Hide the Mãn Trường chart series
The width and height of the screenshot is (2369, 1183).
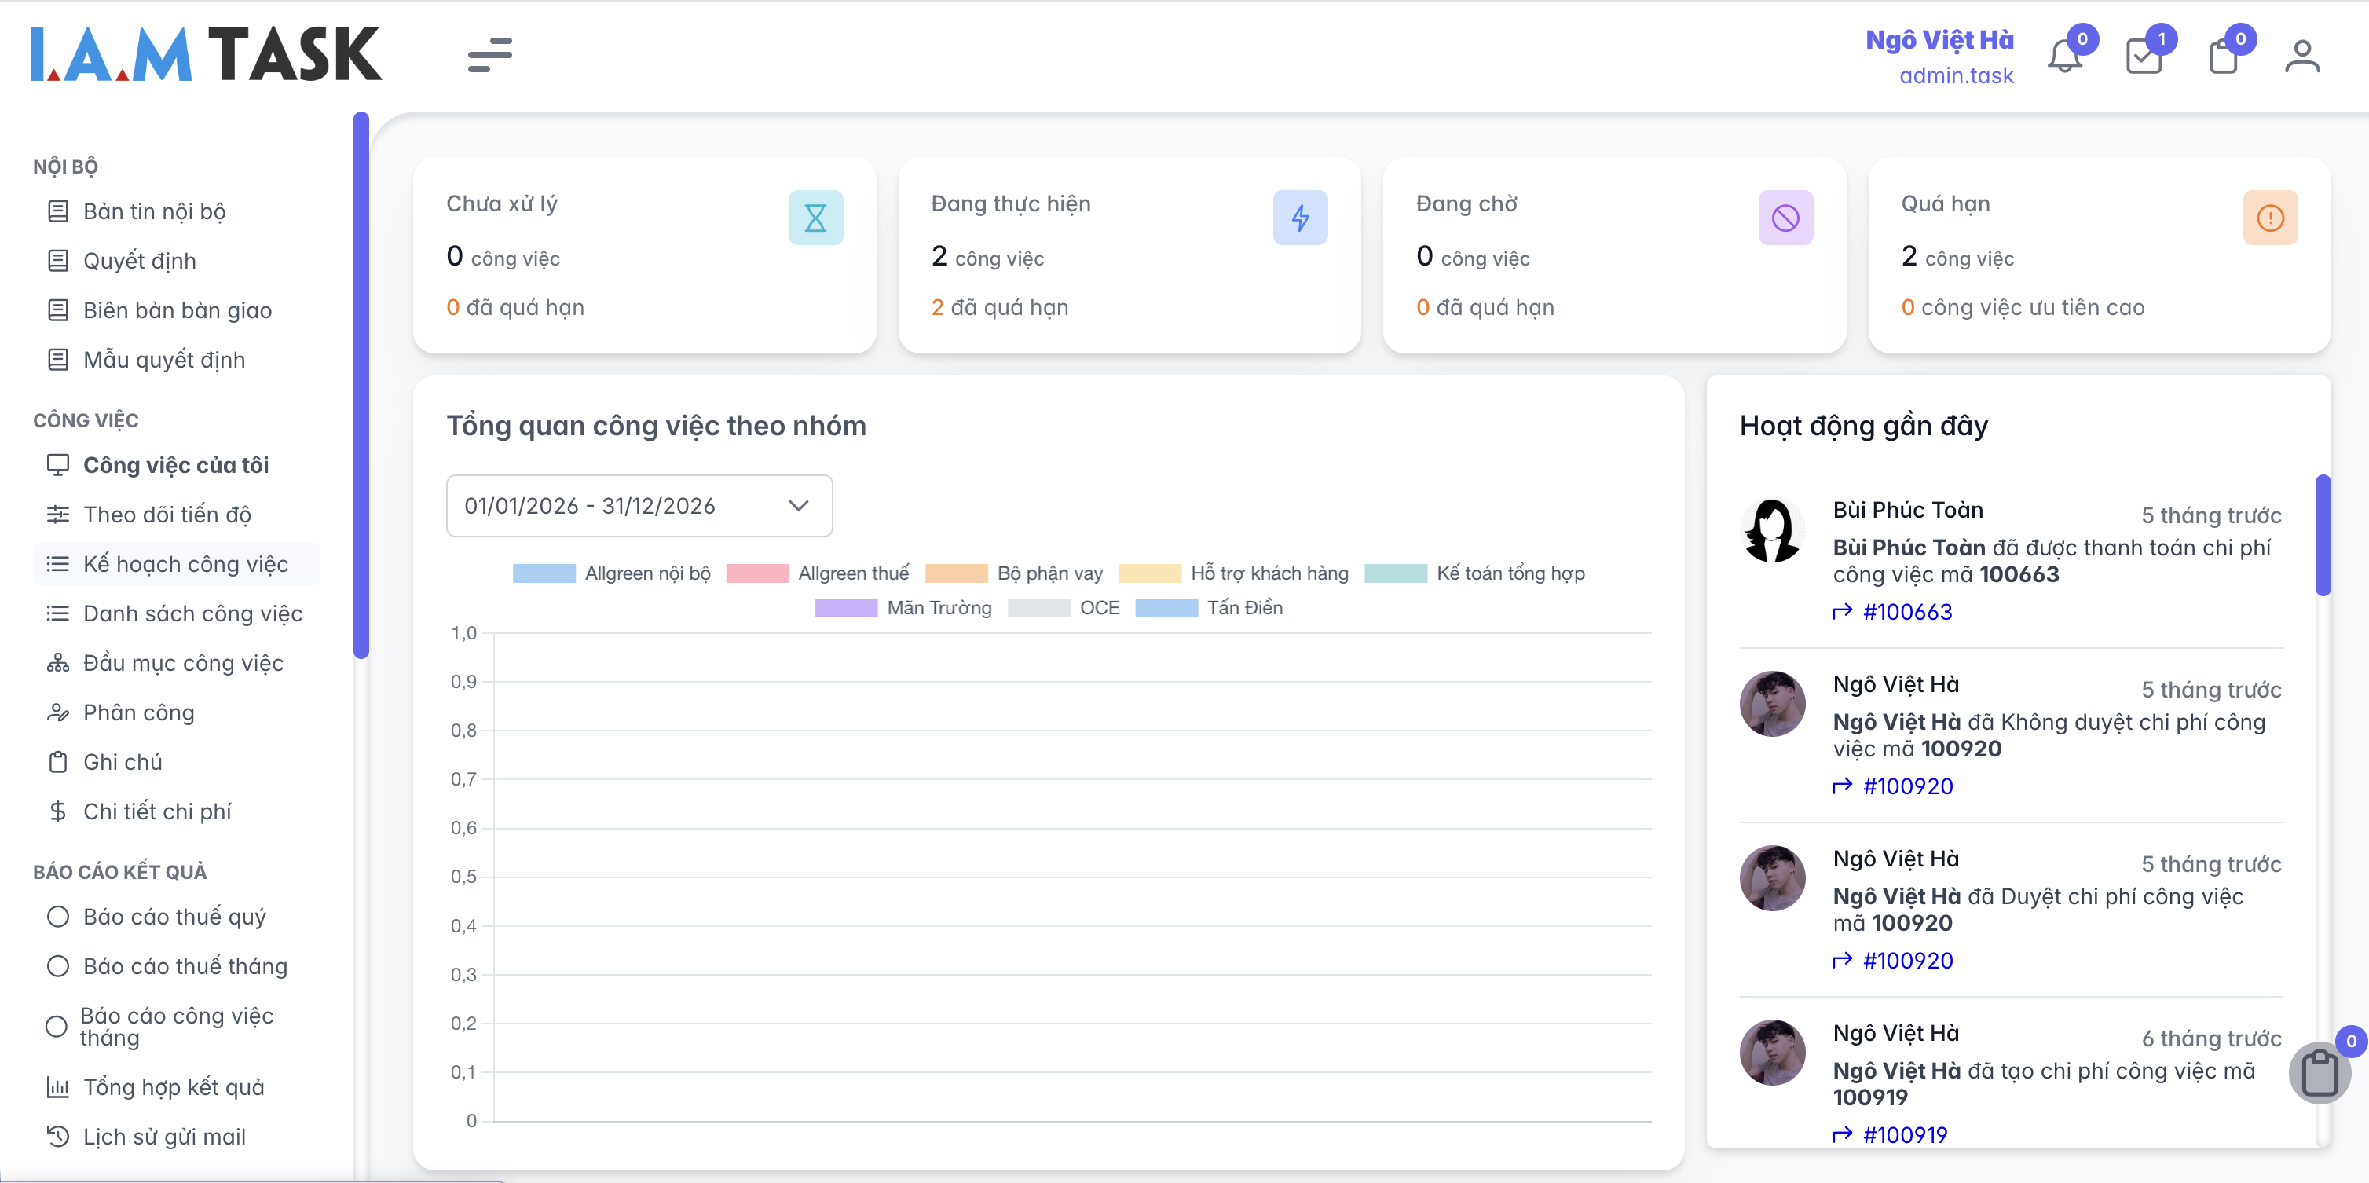click(x=903, y=608)
